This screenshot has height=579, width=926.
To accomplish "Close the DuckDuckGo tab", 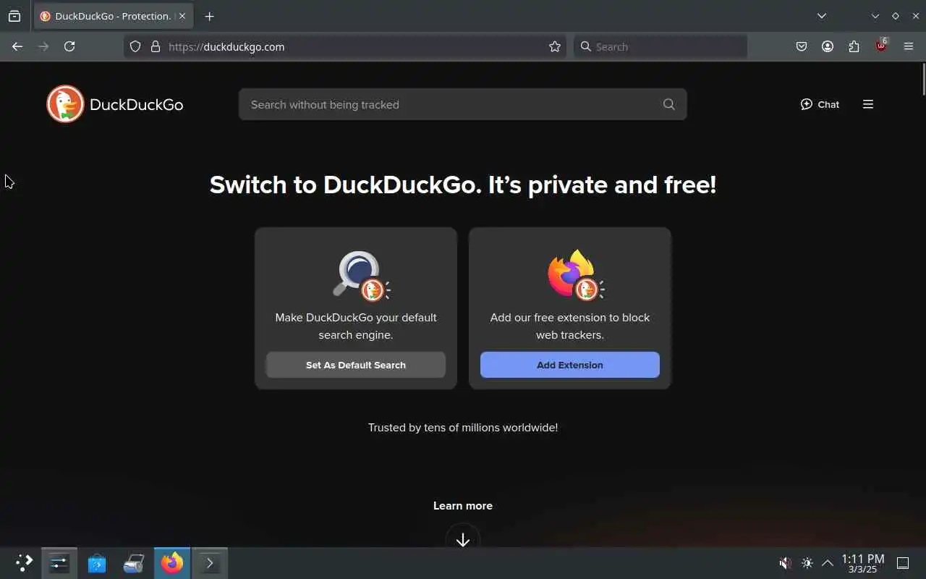I will point(182,16).
